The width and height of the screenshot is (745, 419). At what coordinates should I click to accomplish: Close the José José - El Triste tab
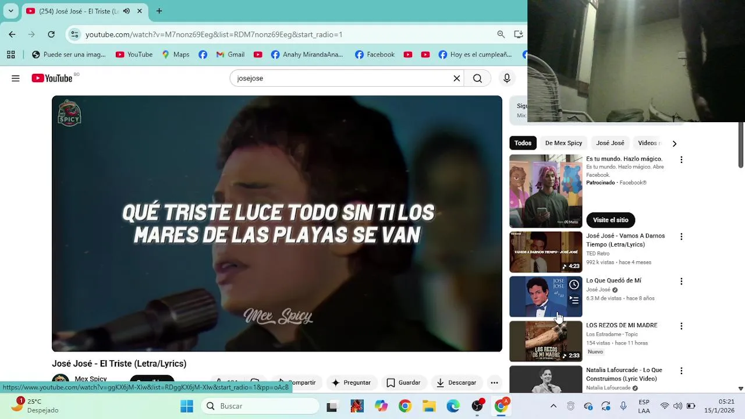[x=140, y=11]
